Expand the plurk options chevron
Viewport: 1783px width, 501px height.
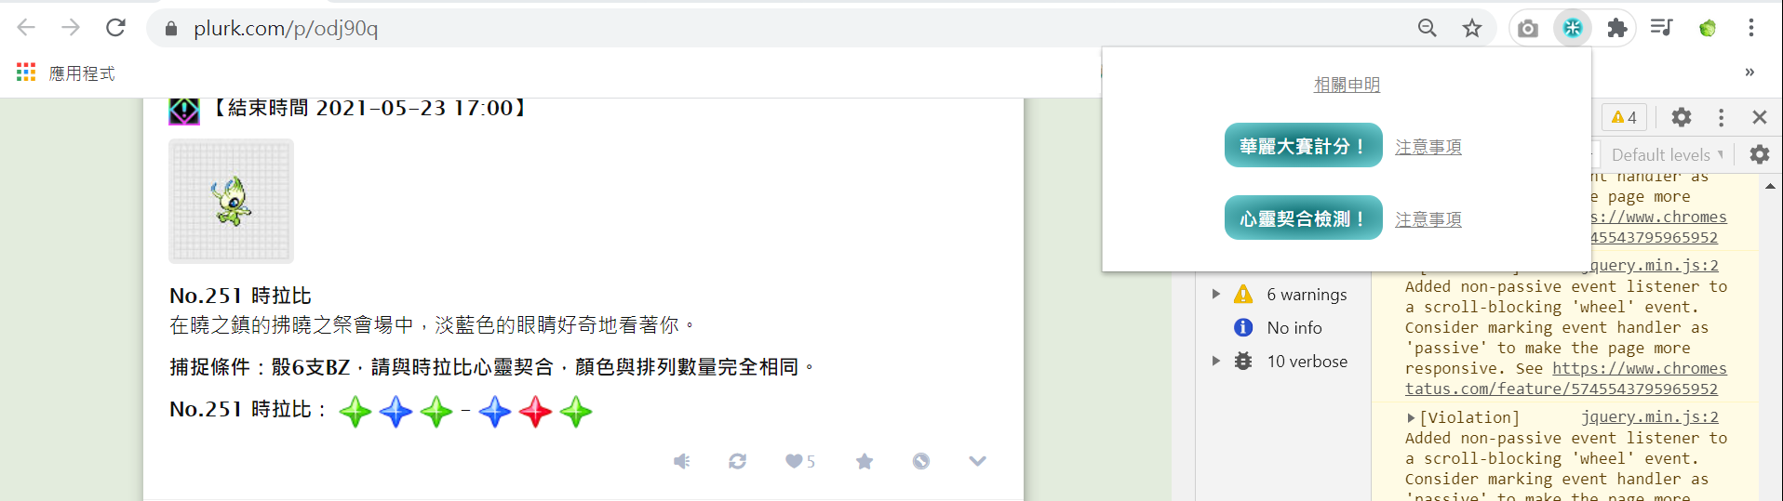(977, 461)
